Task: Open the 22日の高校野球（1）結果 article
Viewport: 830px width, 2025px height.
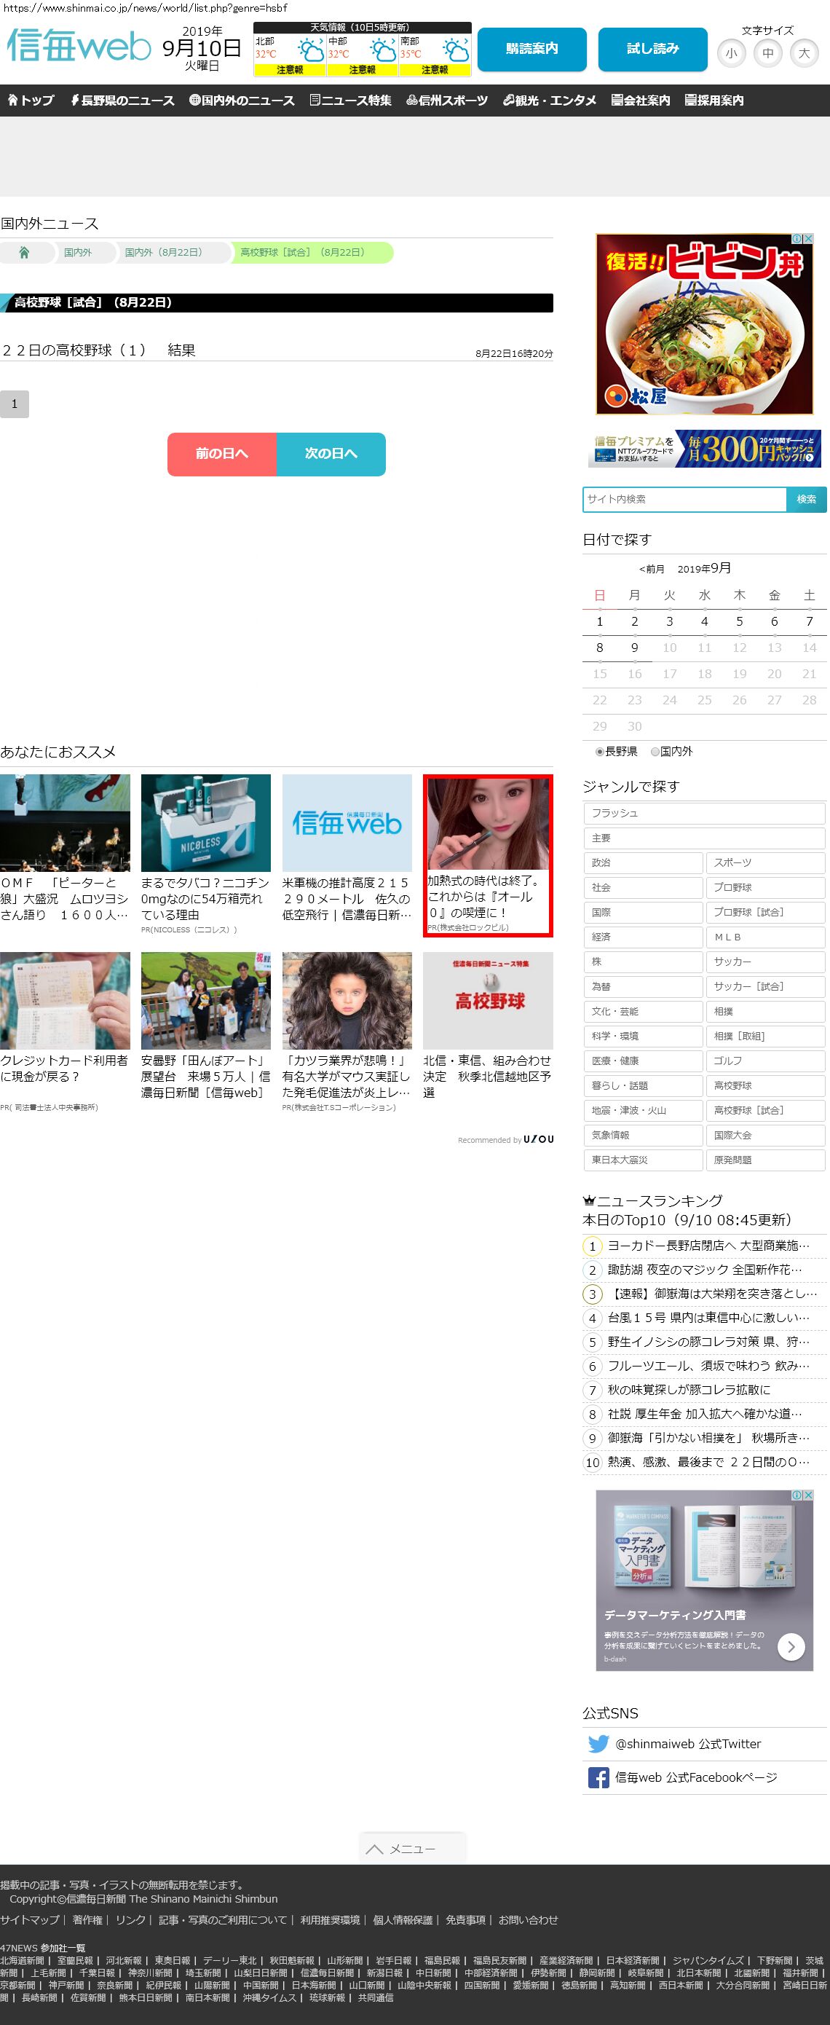Action: [98, 350]
